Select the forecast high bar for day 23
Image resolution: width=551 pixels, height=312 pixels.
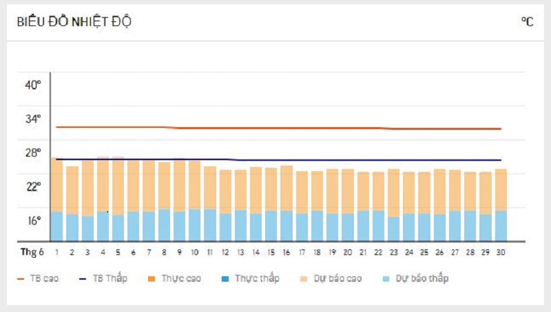point(393,193)
